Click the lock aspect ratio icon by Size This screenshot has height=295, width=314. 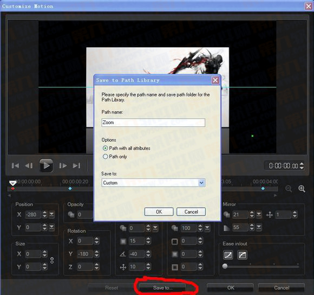click(52, 260)
